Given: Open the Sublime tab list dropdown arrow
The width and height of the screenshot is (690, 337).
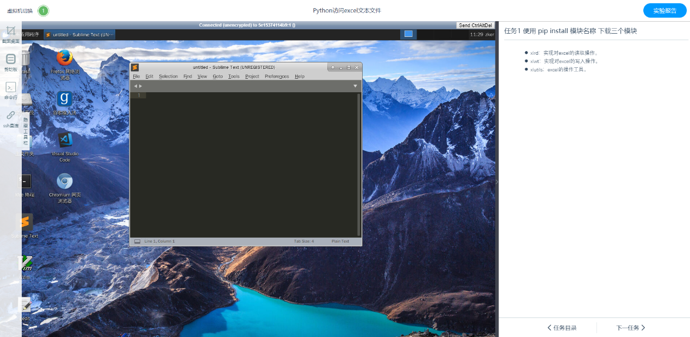Looking at the screenshot, I should pyautogui.click(x=355, y=86).
